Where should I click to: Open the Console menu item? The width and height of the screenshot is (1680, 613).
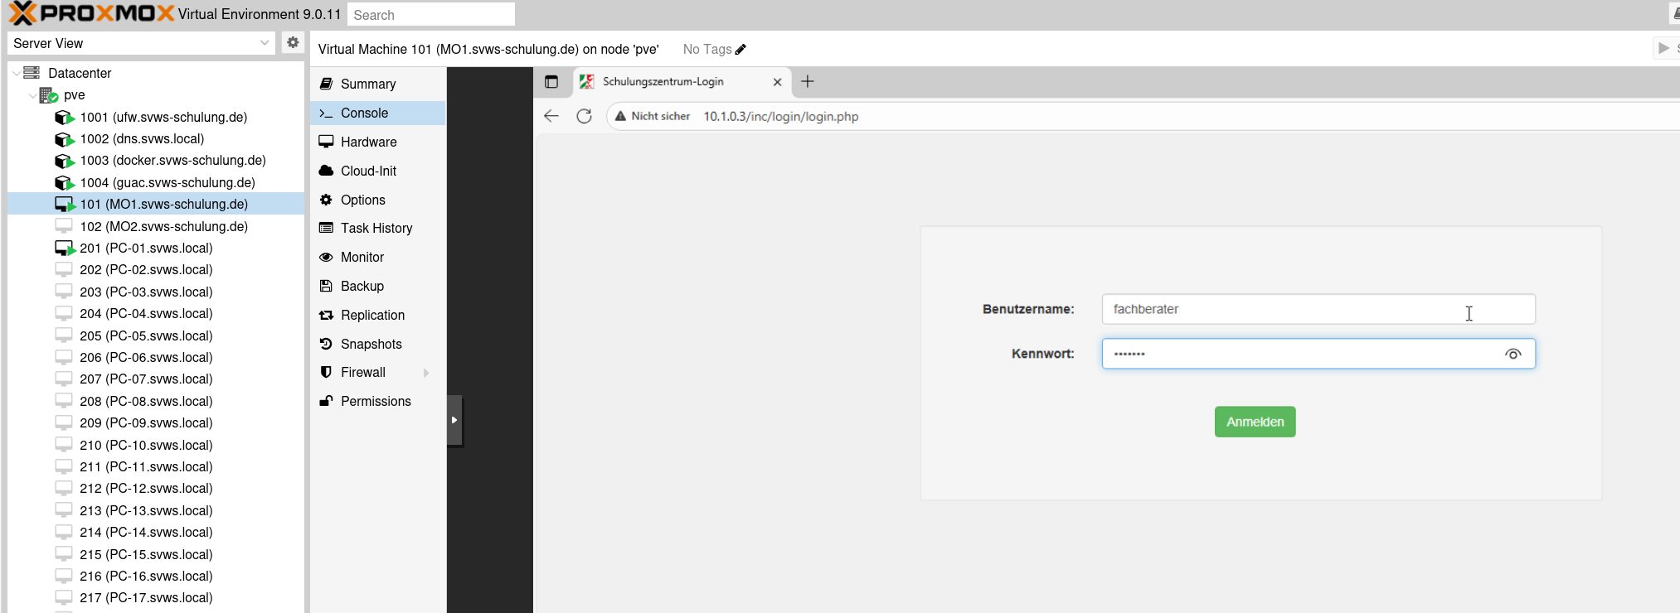(x=377, y=113)
